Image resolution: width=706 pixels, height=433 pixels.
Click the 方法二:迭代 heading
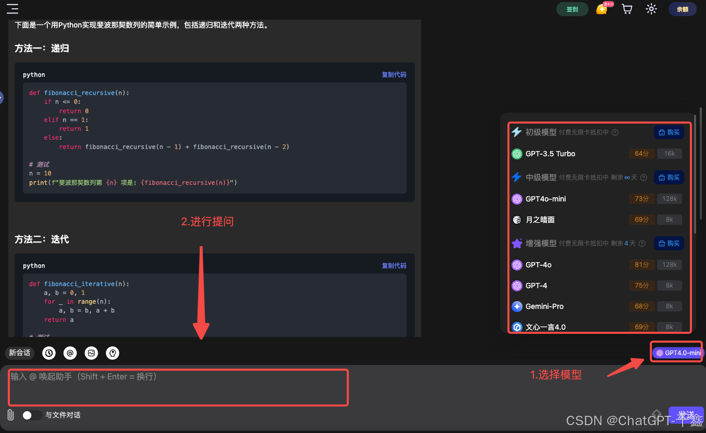point(42,239)
